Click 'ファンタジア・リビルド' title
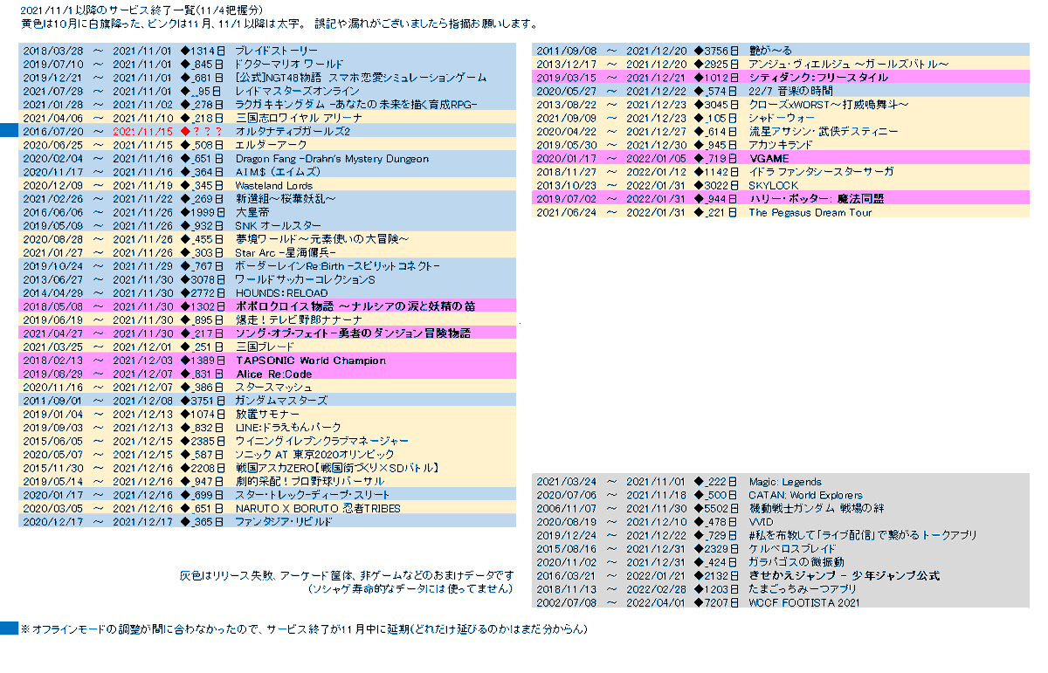Viewport: 1048px width, 673px height. point(284,522)
